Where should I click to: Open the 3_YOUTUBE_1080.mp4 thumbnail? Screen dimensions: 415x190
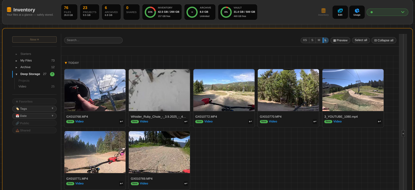click(x=353, y=90)
